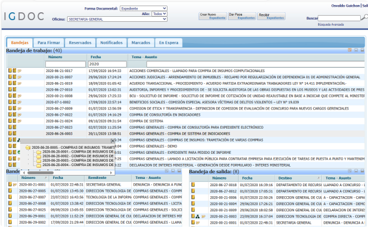Viewport: 368px width, 227px height.
Task: Minimize the Bandeja de salida panel
Action: [356, 171]
